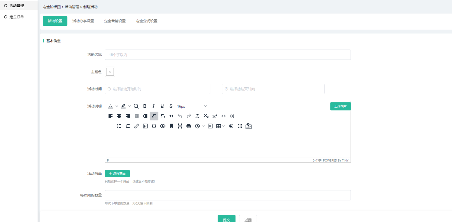The image size is (452, 222).
Task: Toggle fullscreen editor mode
Action: pos(240,126)
